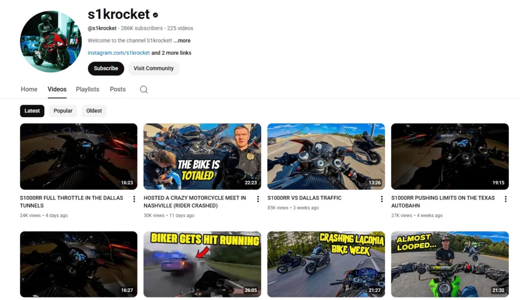
Task: Open the Playlists tab
Action: [x=87, y=89]
